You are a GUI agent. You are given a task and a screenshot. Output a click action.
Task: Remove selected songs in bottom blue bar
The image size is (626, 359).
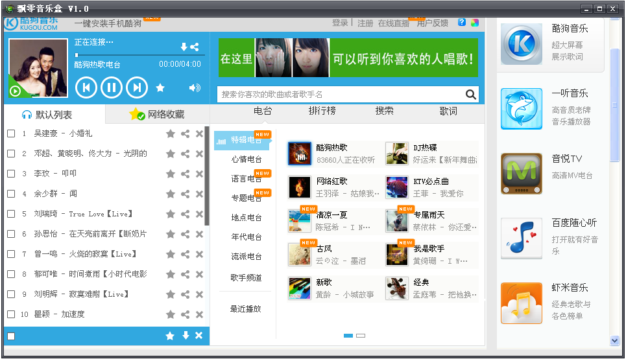tap(199, 336)
